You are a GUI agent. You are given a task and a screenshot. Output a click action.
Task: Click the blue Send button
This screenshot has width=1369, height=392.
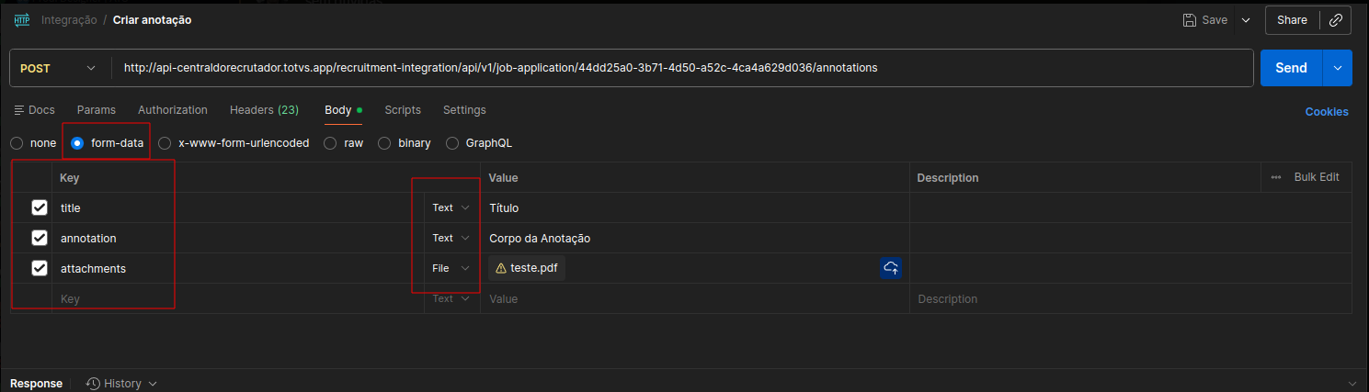(x=1291, y=68)
